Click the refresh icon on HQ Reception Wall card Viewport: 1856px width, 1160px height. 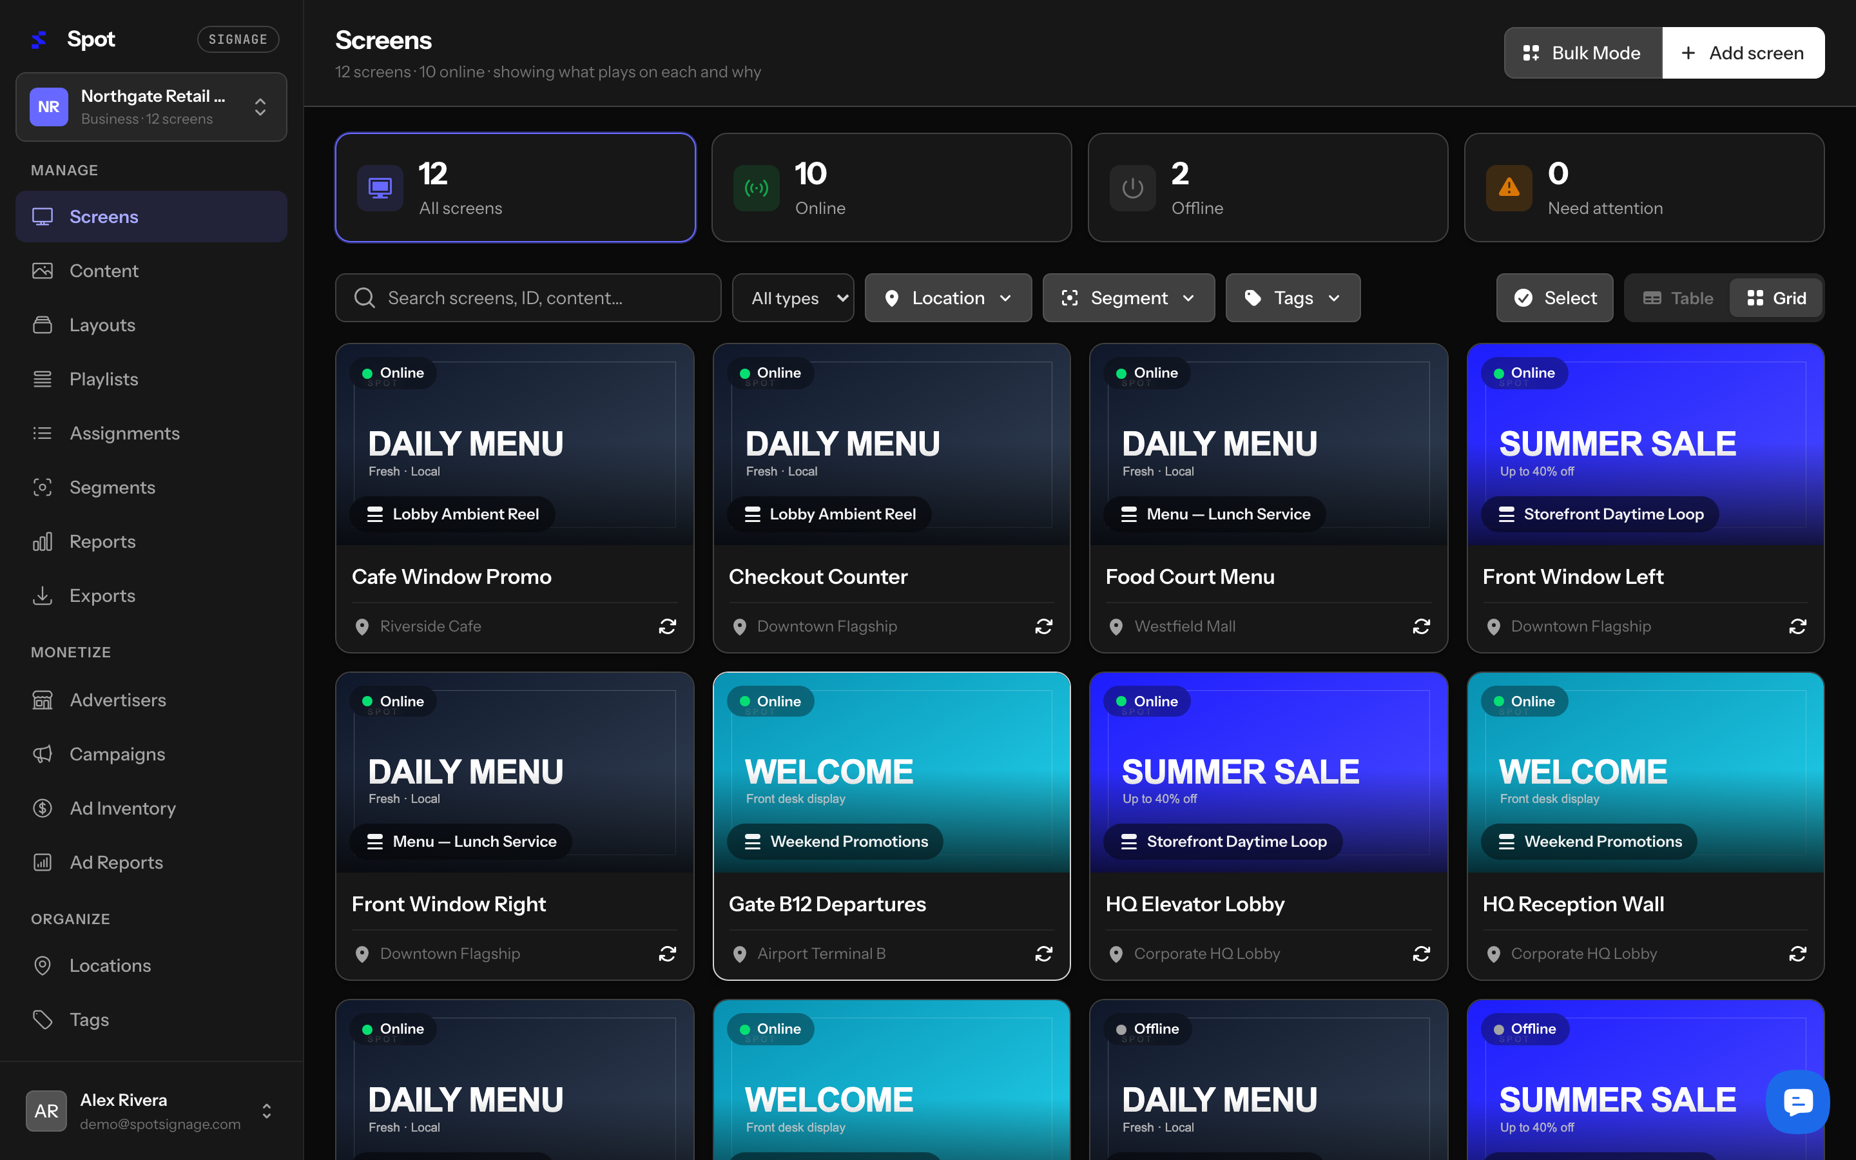tap(1798, 954)
